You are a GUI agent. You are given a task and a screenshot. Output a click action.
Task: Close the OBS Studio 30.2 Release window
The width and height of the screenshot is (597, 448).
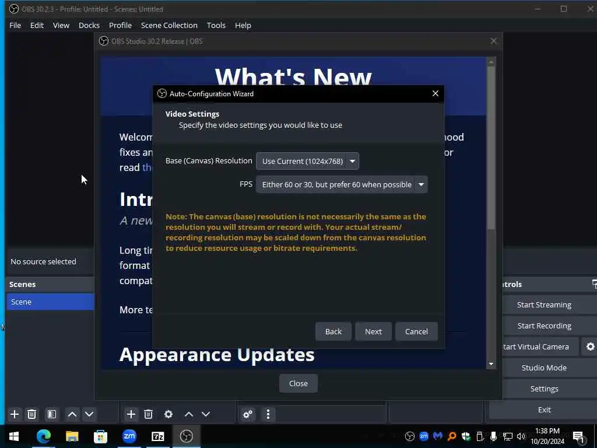[493, 41]
